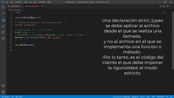This screenshot has height=98, width=174.
Task: Open the Explorer view in activity bar
Action: coord(3,7)
